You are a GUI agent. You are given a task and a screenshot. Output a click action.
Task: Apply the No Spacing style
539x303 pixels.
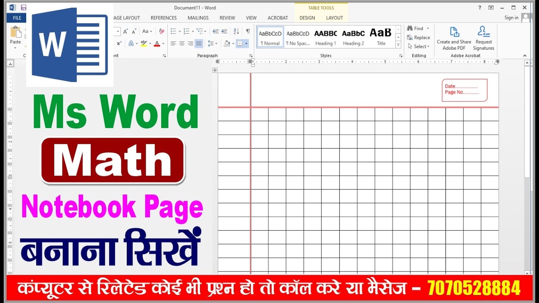pos(298,37)
